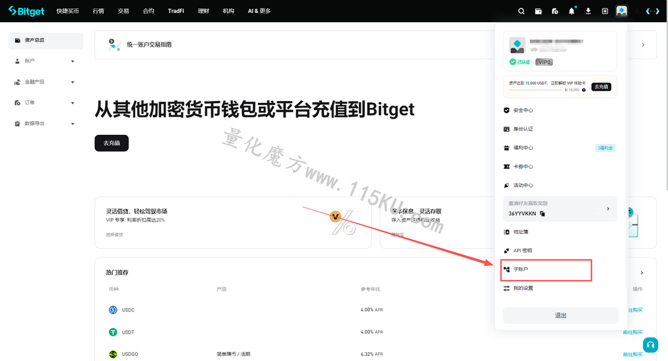The width and height of the screenshot is (668, 361).
Task: Click the info icon beside 0/15,000 progress
Action: pos(584,90)
